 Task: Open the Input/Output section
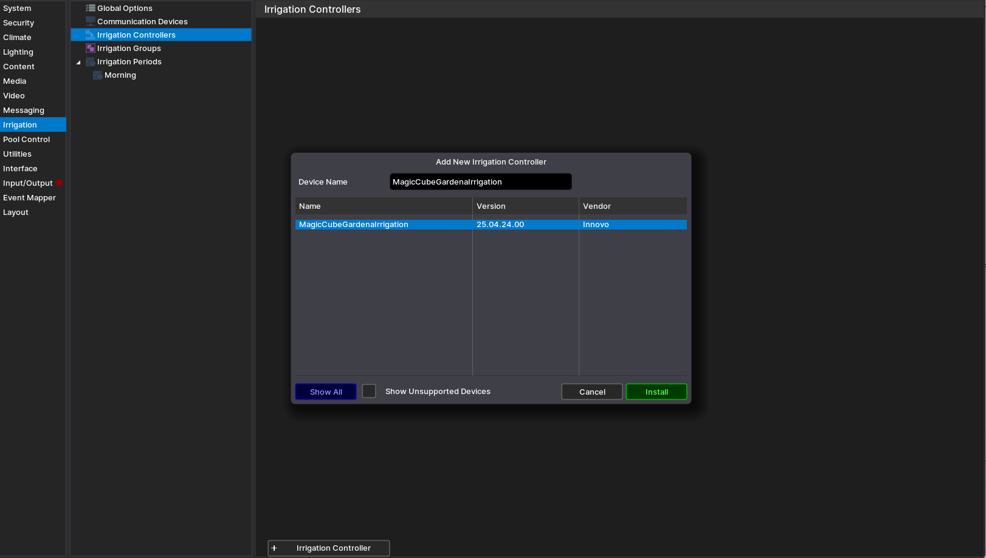pyautogui.click(x=33, y=183)
